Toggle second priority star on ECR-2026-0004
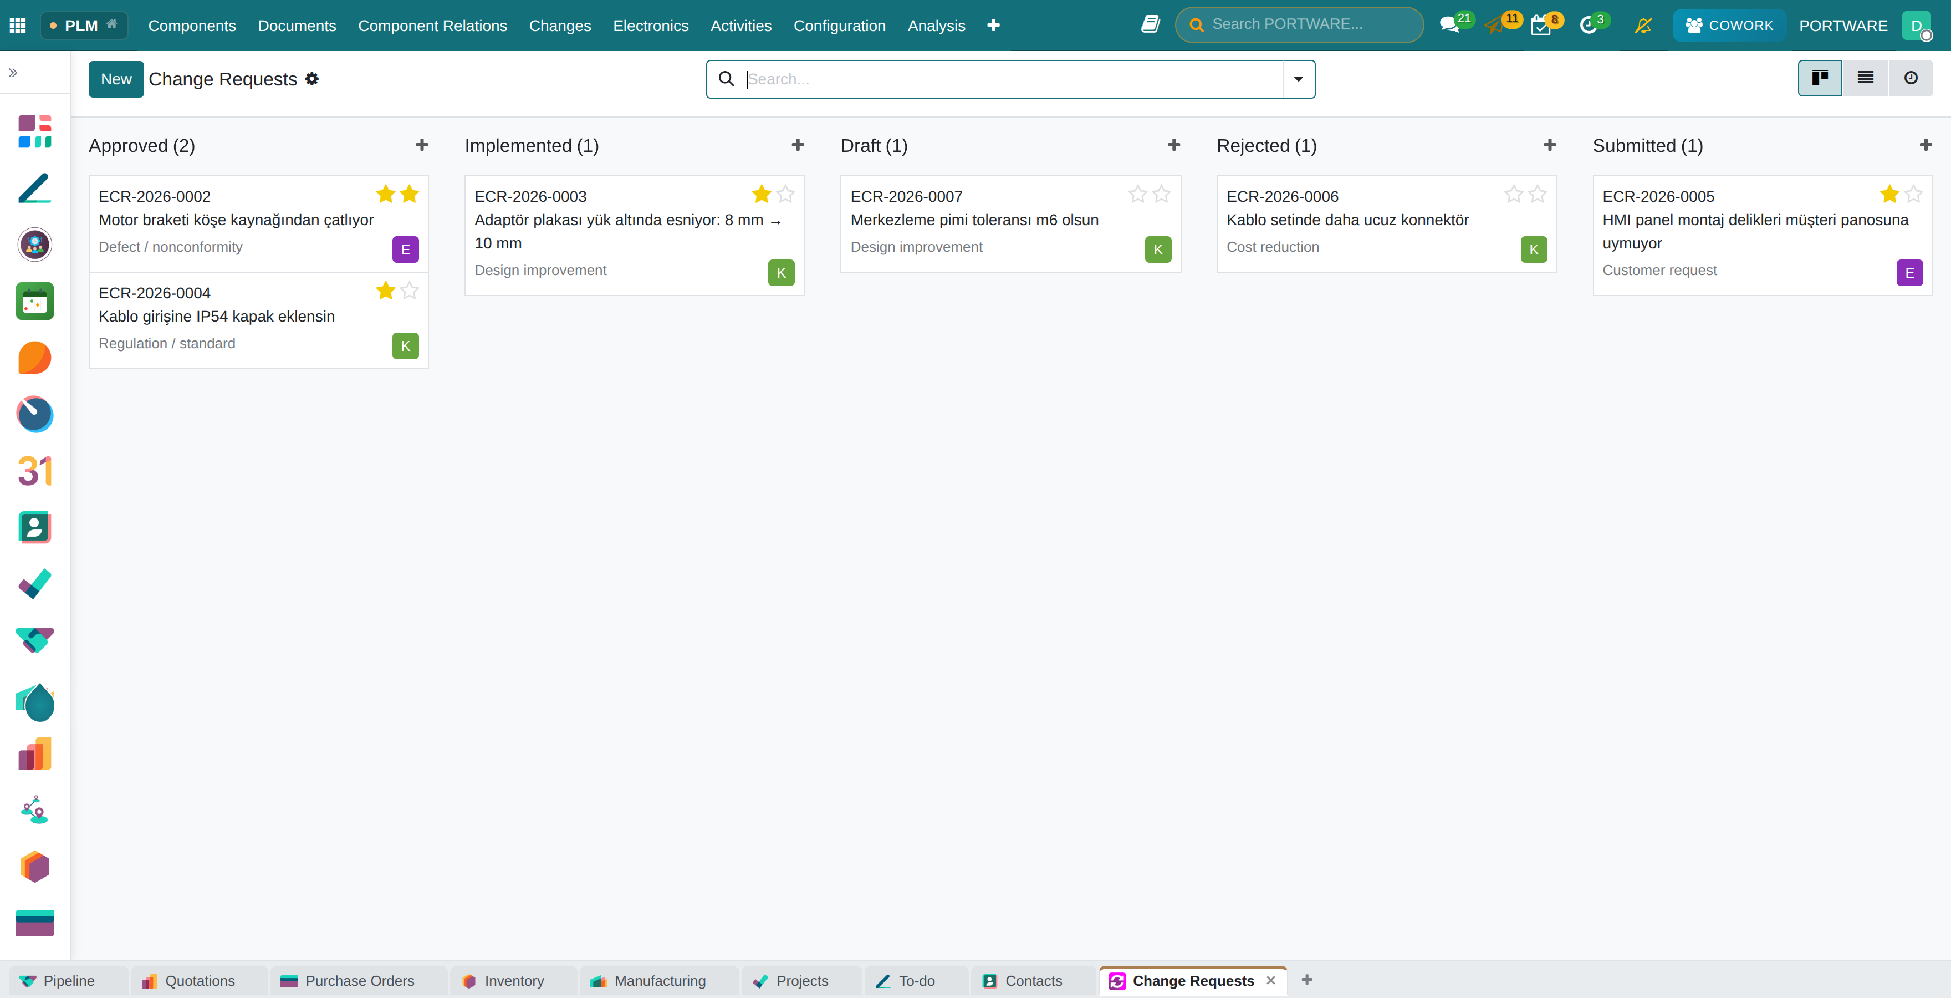The width and height of the screenshot is (1951, 998). pyautogui.click(x=410, y=291)
